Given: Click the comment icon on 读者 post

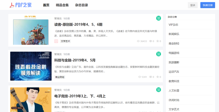Looking at the screenshot, I should point(151,41).
